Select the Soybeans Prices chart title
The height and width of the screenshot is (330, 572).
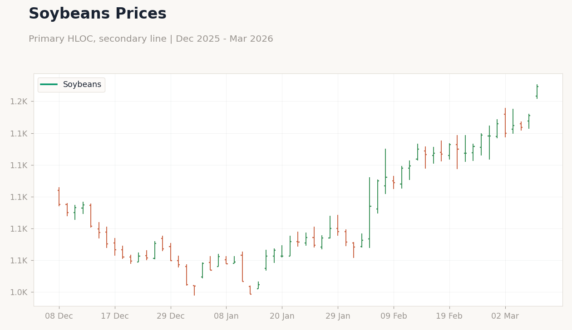click(98, 14)
